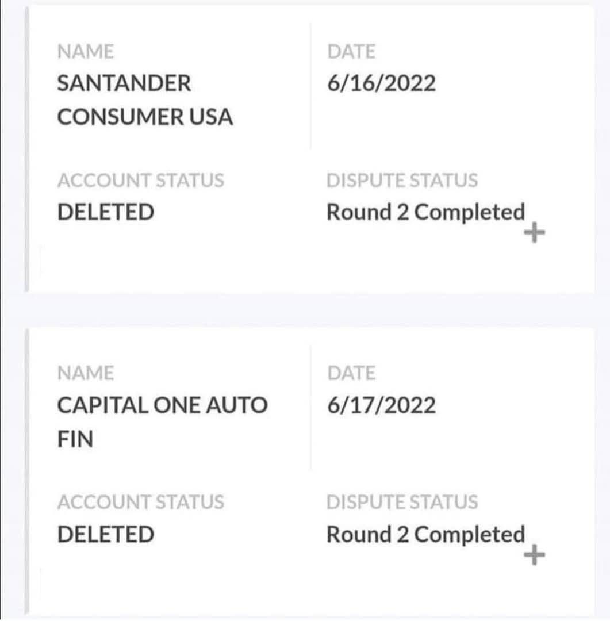
Task: Click DISPUTE STATUS label in the Capital One card
Action: pos(402,502)
